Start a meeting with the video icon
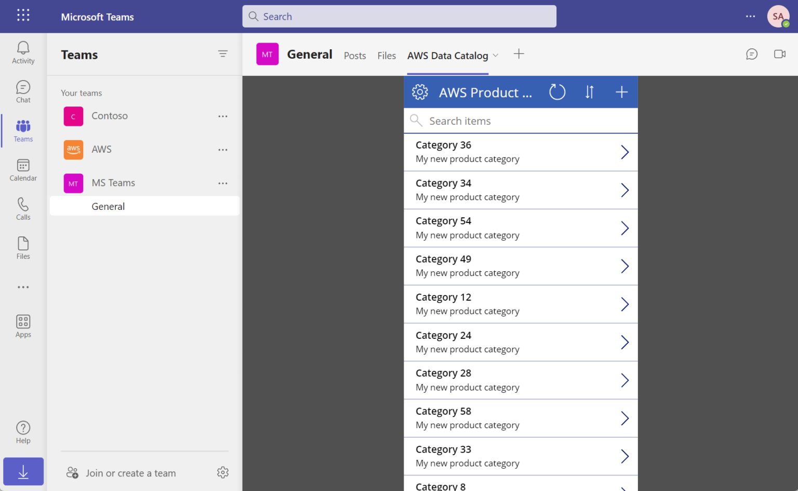 (x=779, y=54)
